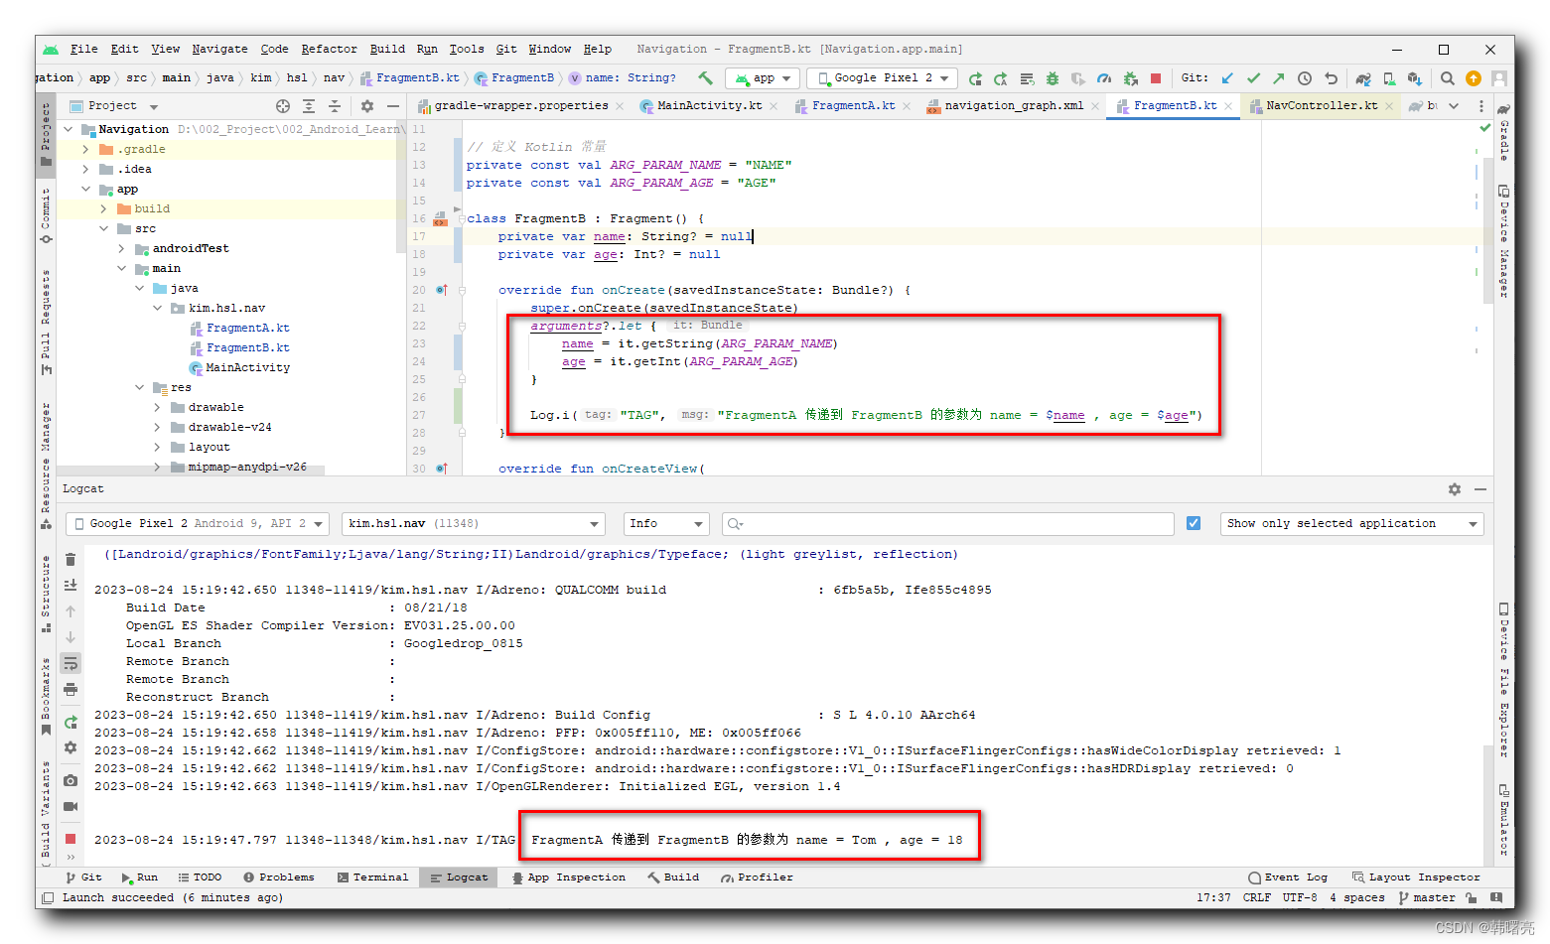The height and width of the screenshot is (944, 1550).
Task: Open Device Manager icon in toolbar
Action: (1389, 78)
